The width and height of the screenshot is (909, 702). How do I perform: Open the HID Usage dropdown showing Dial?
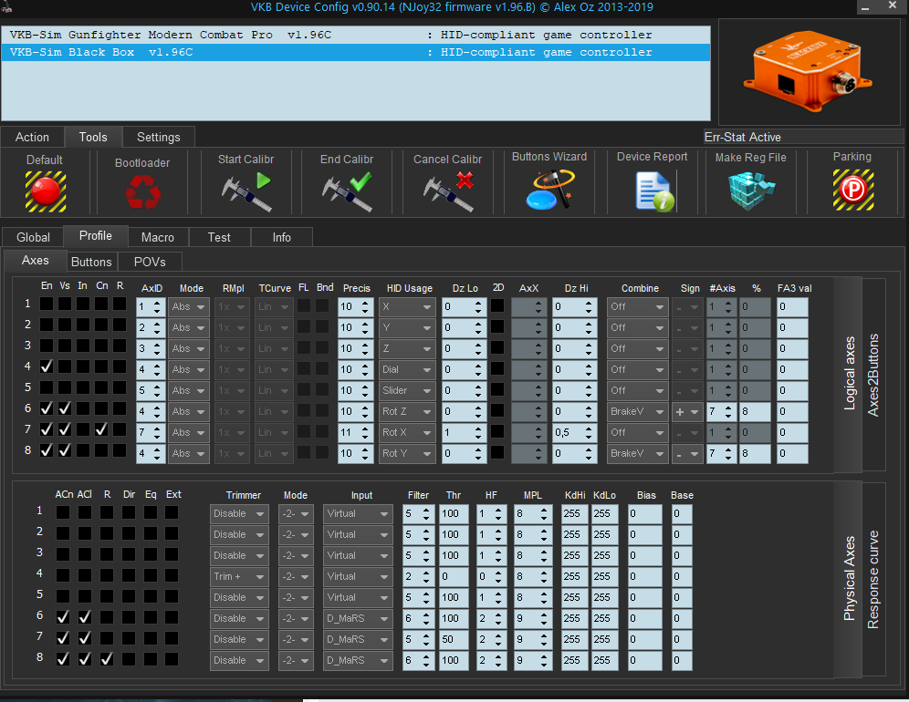pos(407,369)
